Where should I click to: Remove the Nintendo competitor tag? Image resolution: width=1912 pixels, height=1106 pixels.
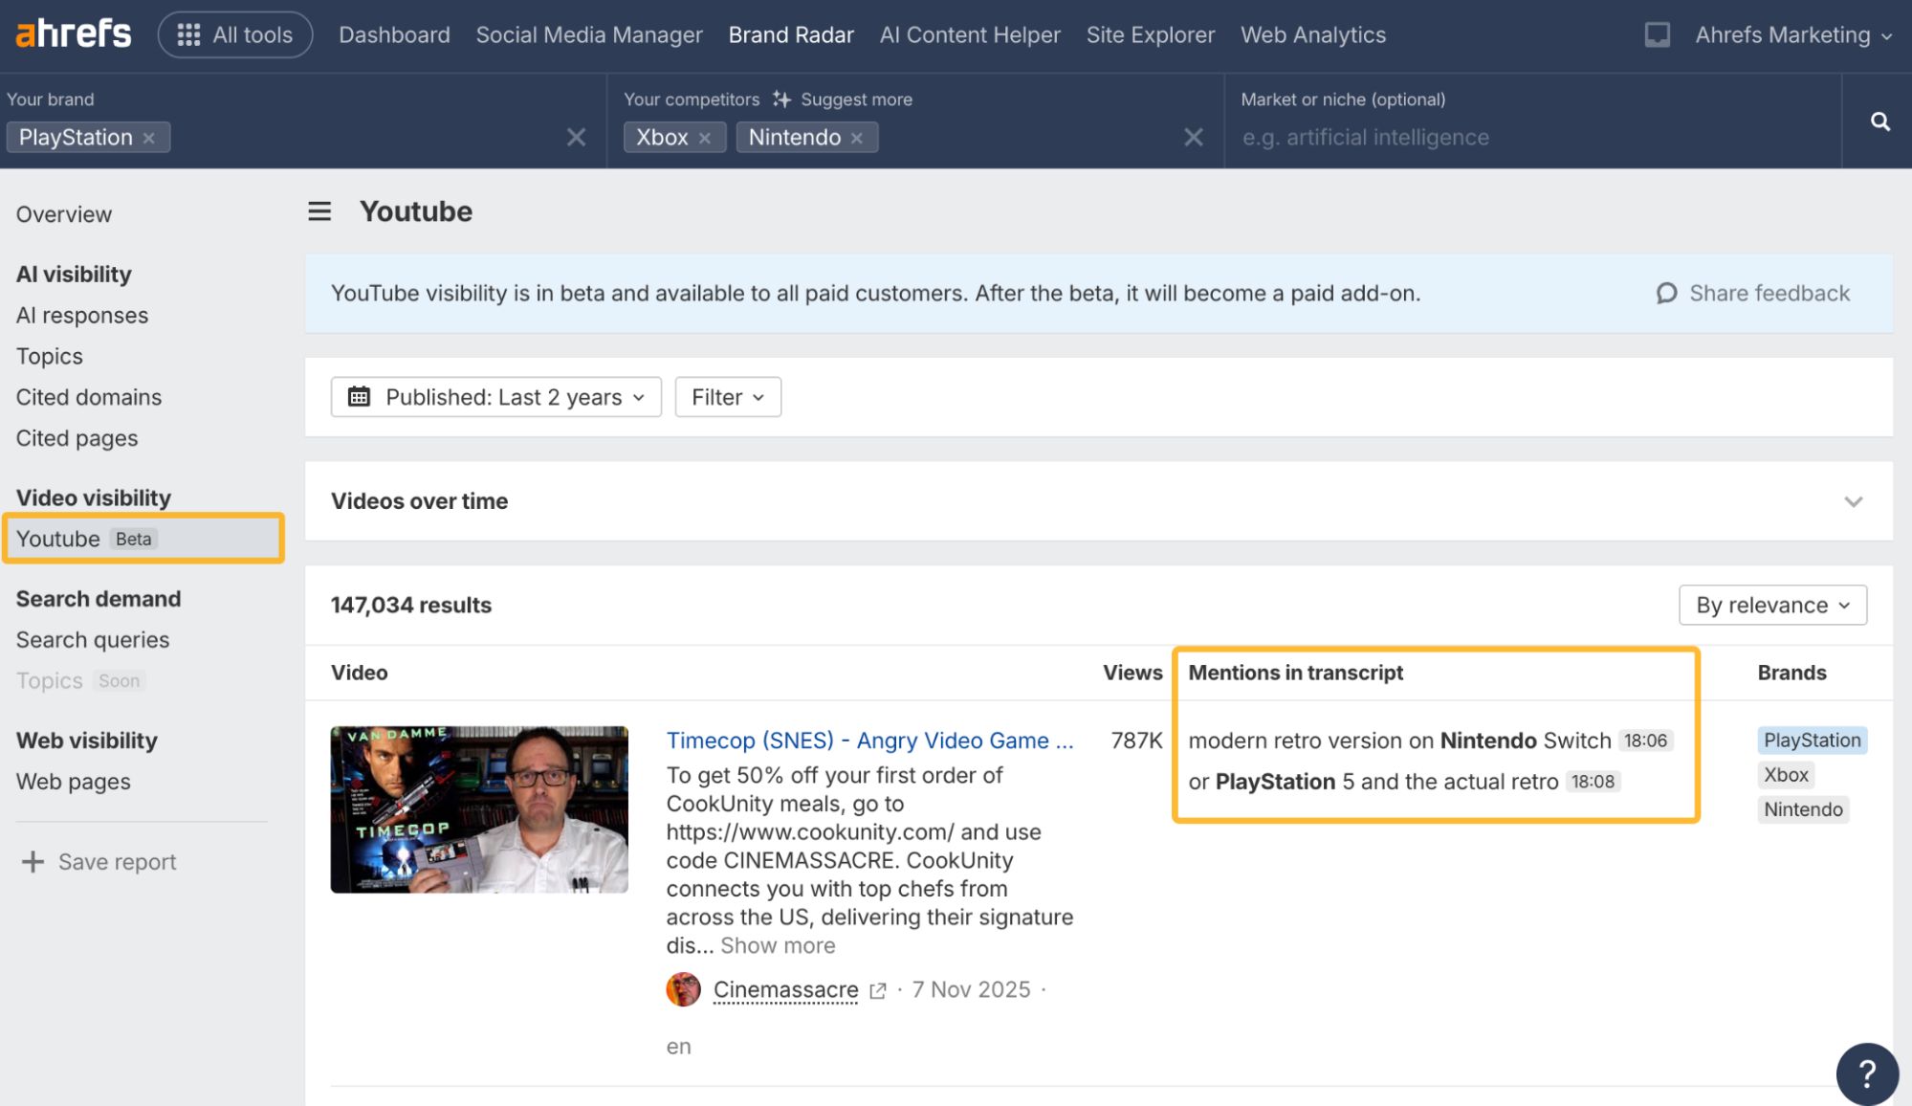[857, 138]
